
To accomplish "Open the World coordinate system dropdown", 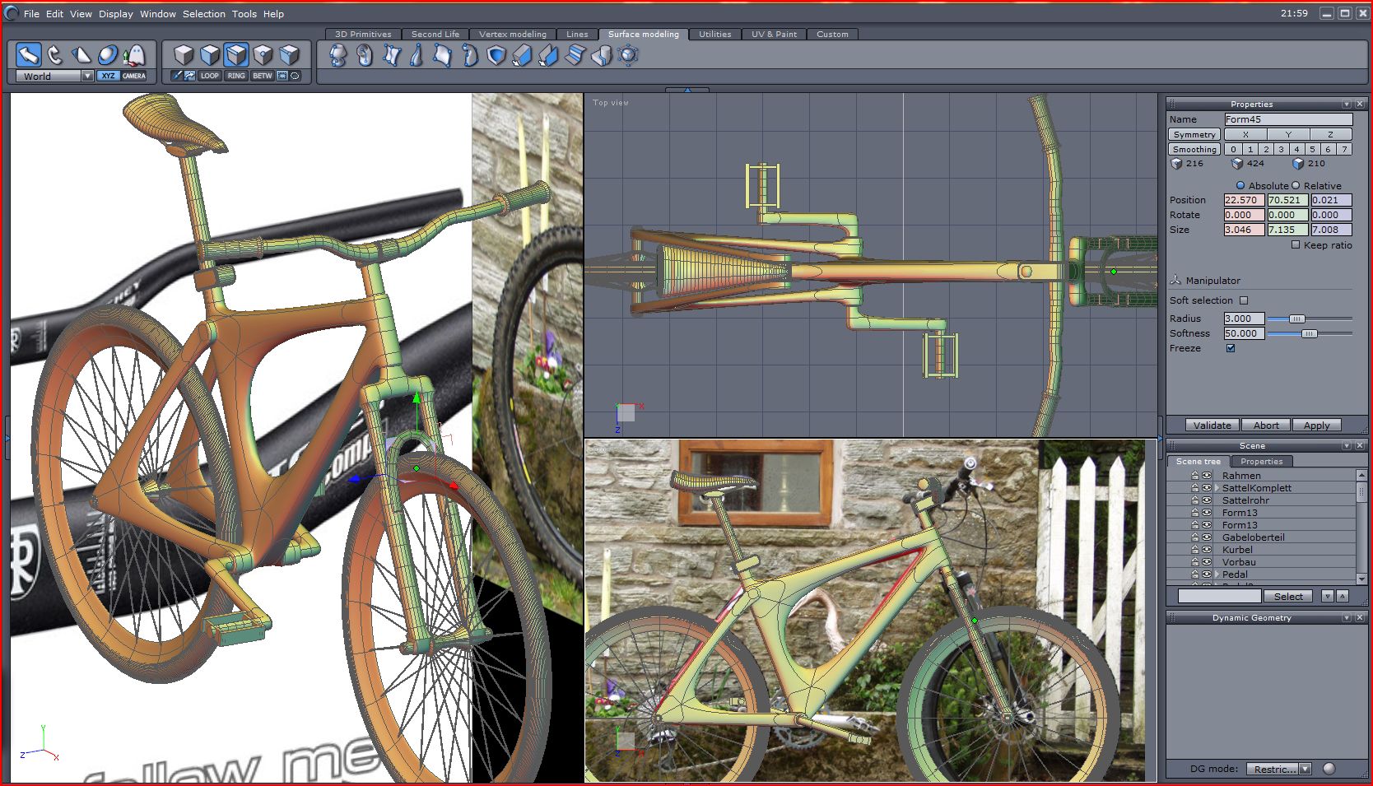I will (87, 76).
